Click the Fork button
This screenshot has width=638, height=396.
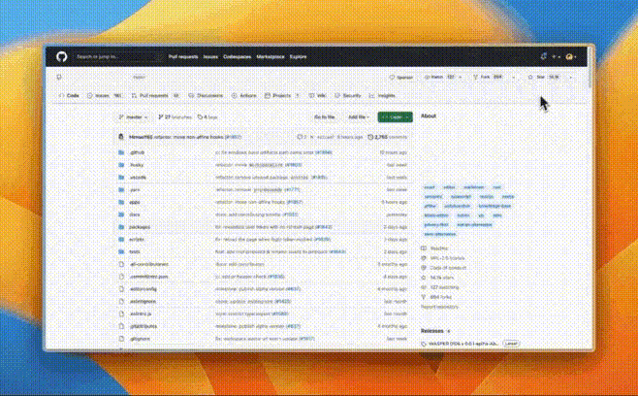pos(489,77)
